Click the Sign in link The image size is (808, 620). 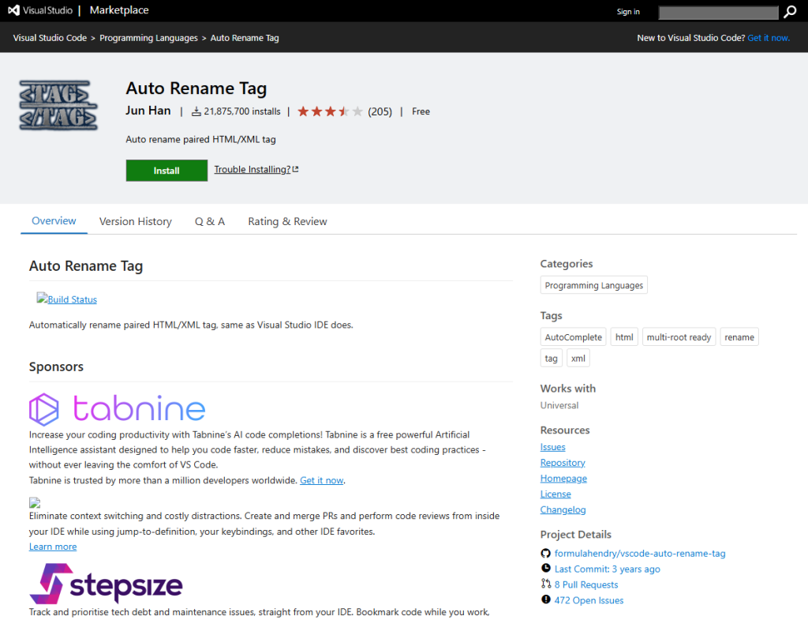coord(628,12)
